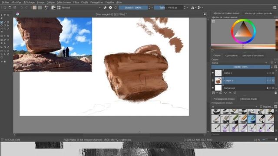Viewport: 278px width, 156px height.
Task: Select the Crop tool in toolbox
Action: [x=8, y=36]
